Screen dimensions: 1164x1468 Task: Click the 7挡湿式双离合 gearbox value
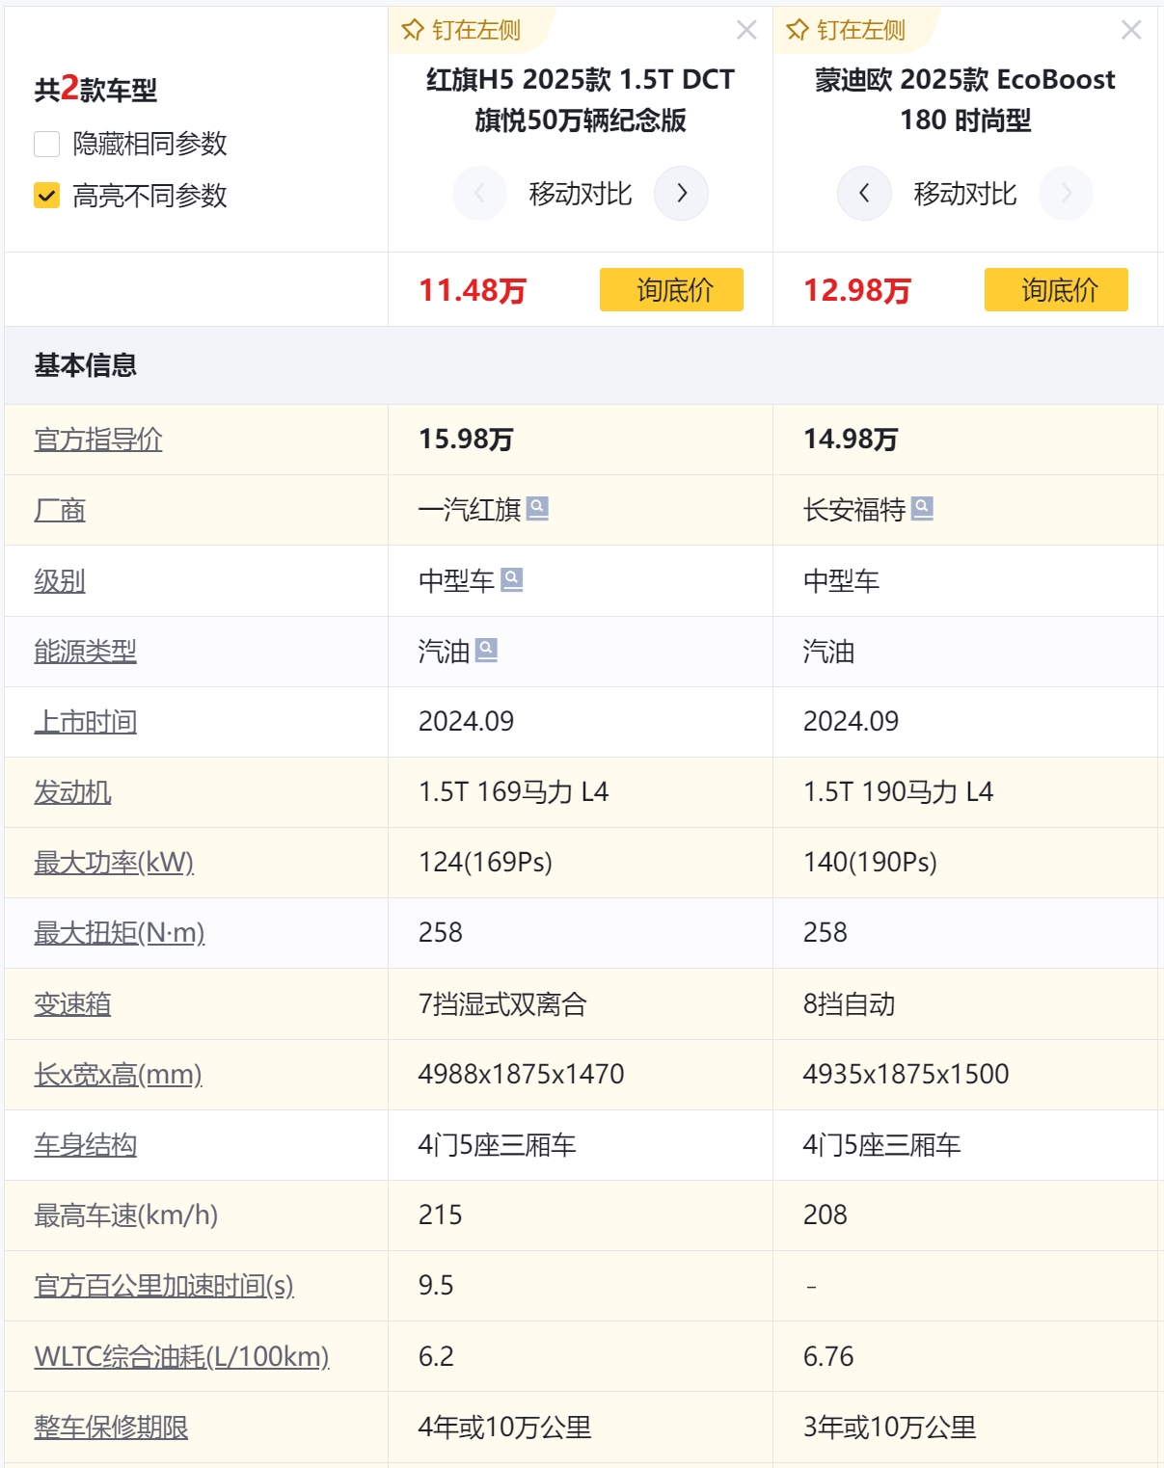point(502,1004)
